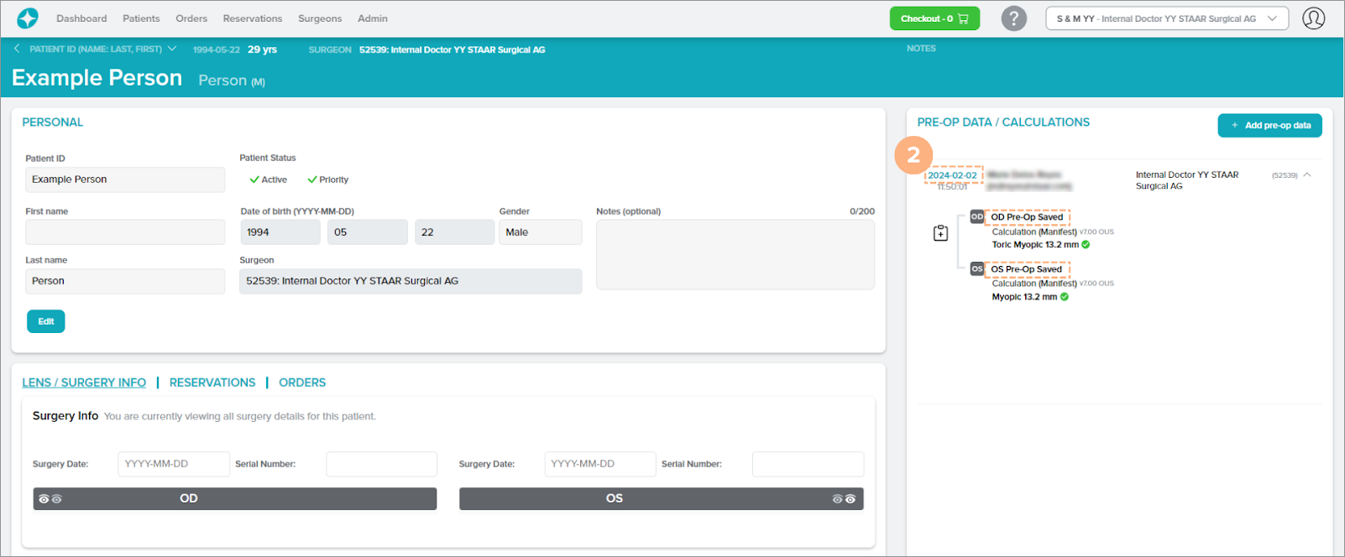Expand the Patient ID header dropdown
This screenshot has height=557, width=1345.
(x=172, y=49)
